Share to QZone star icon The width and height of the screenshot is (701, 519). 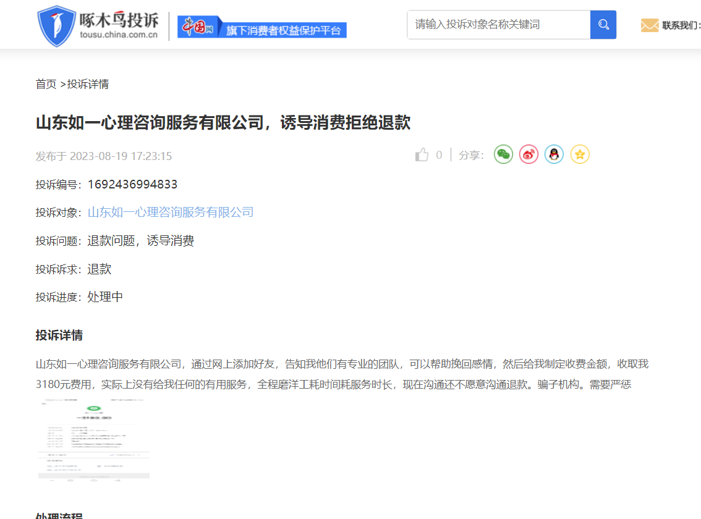pyautogui.click(x=580, y=154)
